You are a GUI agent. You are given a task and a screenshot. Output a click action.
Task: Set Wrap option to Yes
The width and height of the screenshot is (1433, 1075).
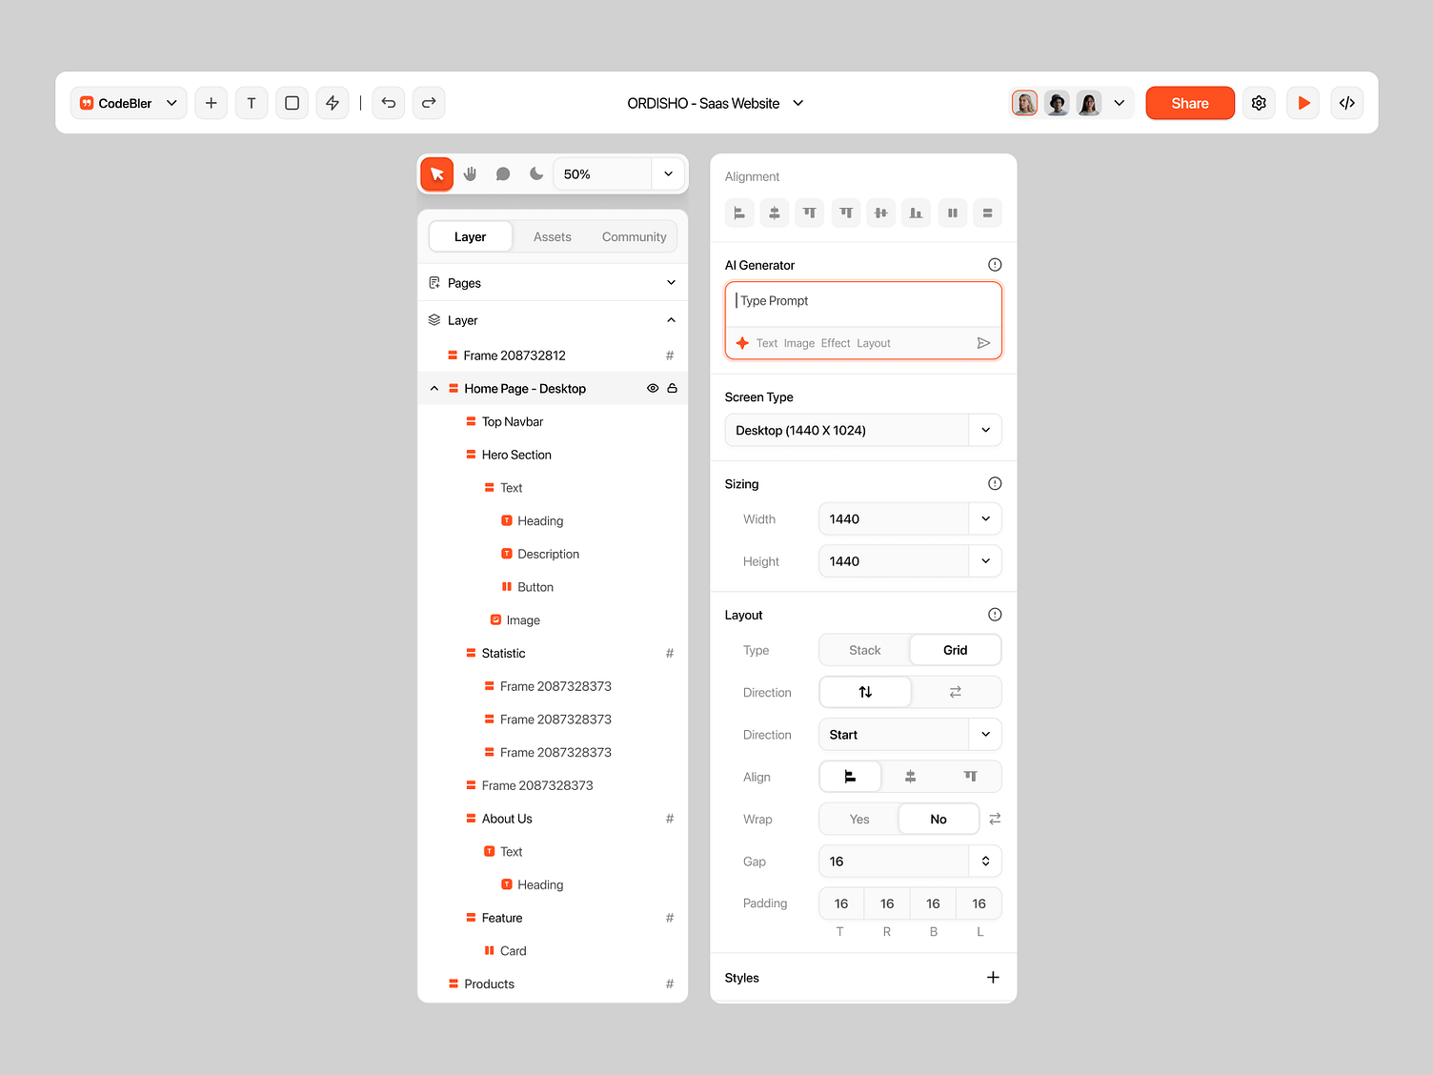click(x=858, y=820)
